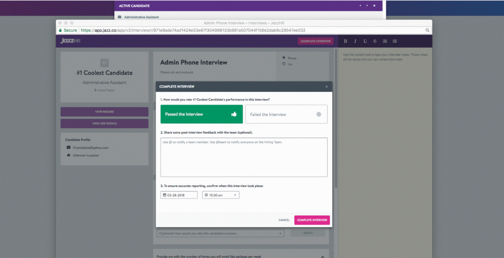The width and height of the screenshot is (504, 258).
Task: Click the candidate avatar initials icon
Action: click(104, 62)
